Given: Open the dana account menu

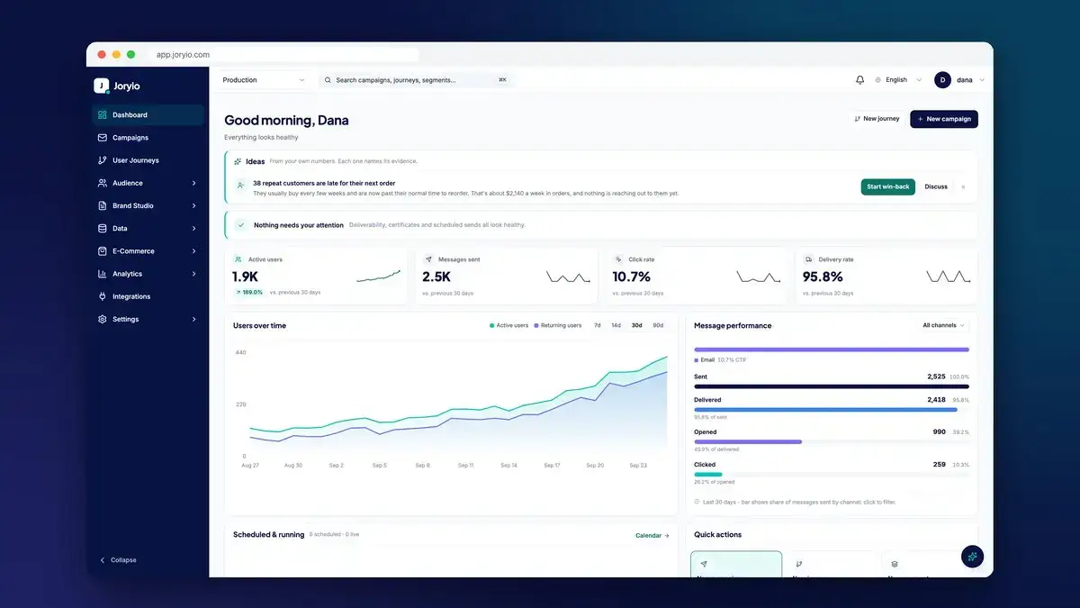Looking at the screenshot, I should tap(959, 80).
